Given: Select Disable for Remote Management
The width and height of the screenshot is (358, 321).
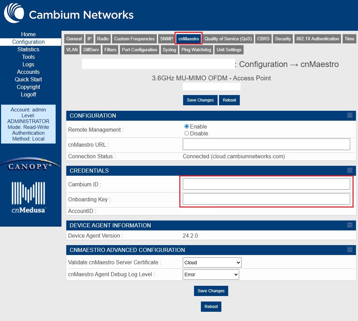Looking at the screenshot, I should click(187, 133).
